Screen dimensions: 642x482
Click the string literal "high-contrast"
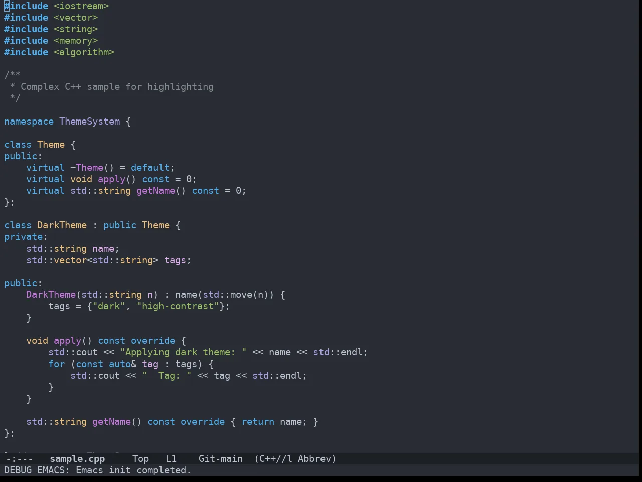(178, 306)
